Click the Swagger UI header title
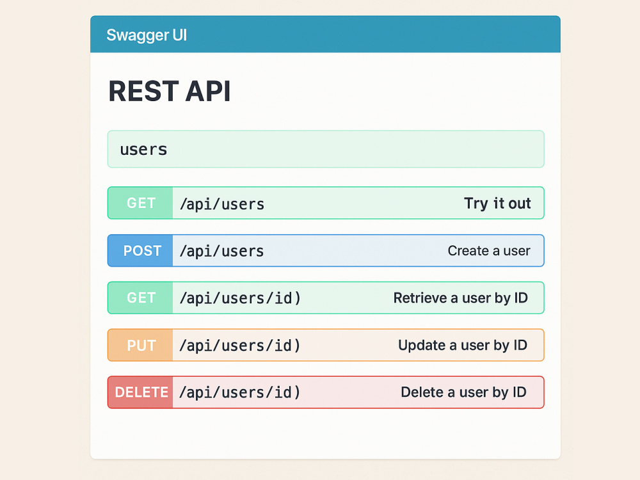This screenshot has height=480, width=640. (x=147, y=35)
